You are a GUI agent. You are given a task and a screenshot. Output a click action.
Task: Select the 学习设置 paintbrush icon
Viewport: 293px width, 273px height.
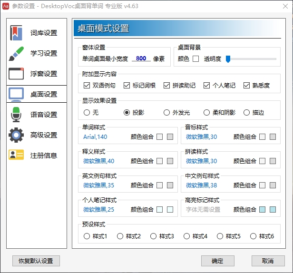pos(17,53)
